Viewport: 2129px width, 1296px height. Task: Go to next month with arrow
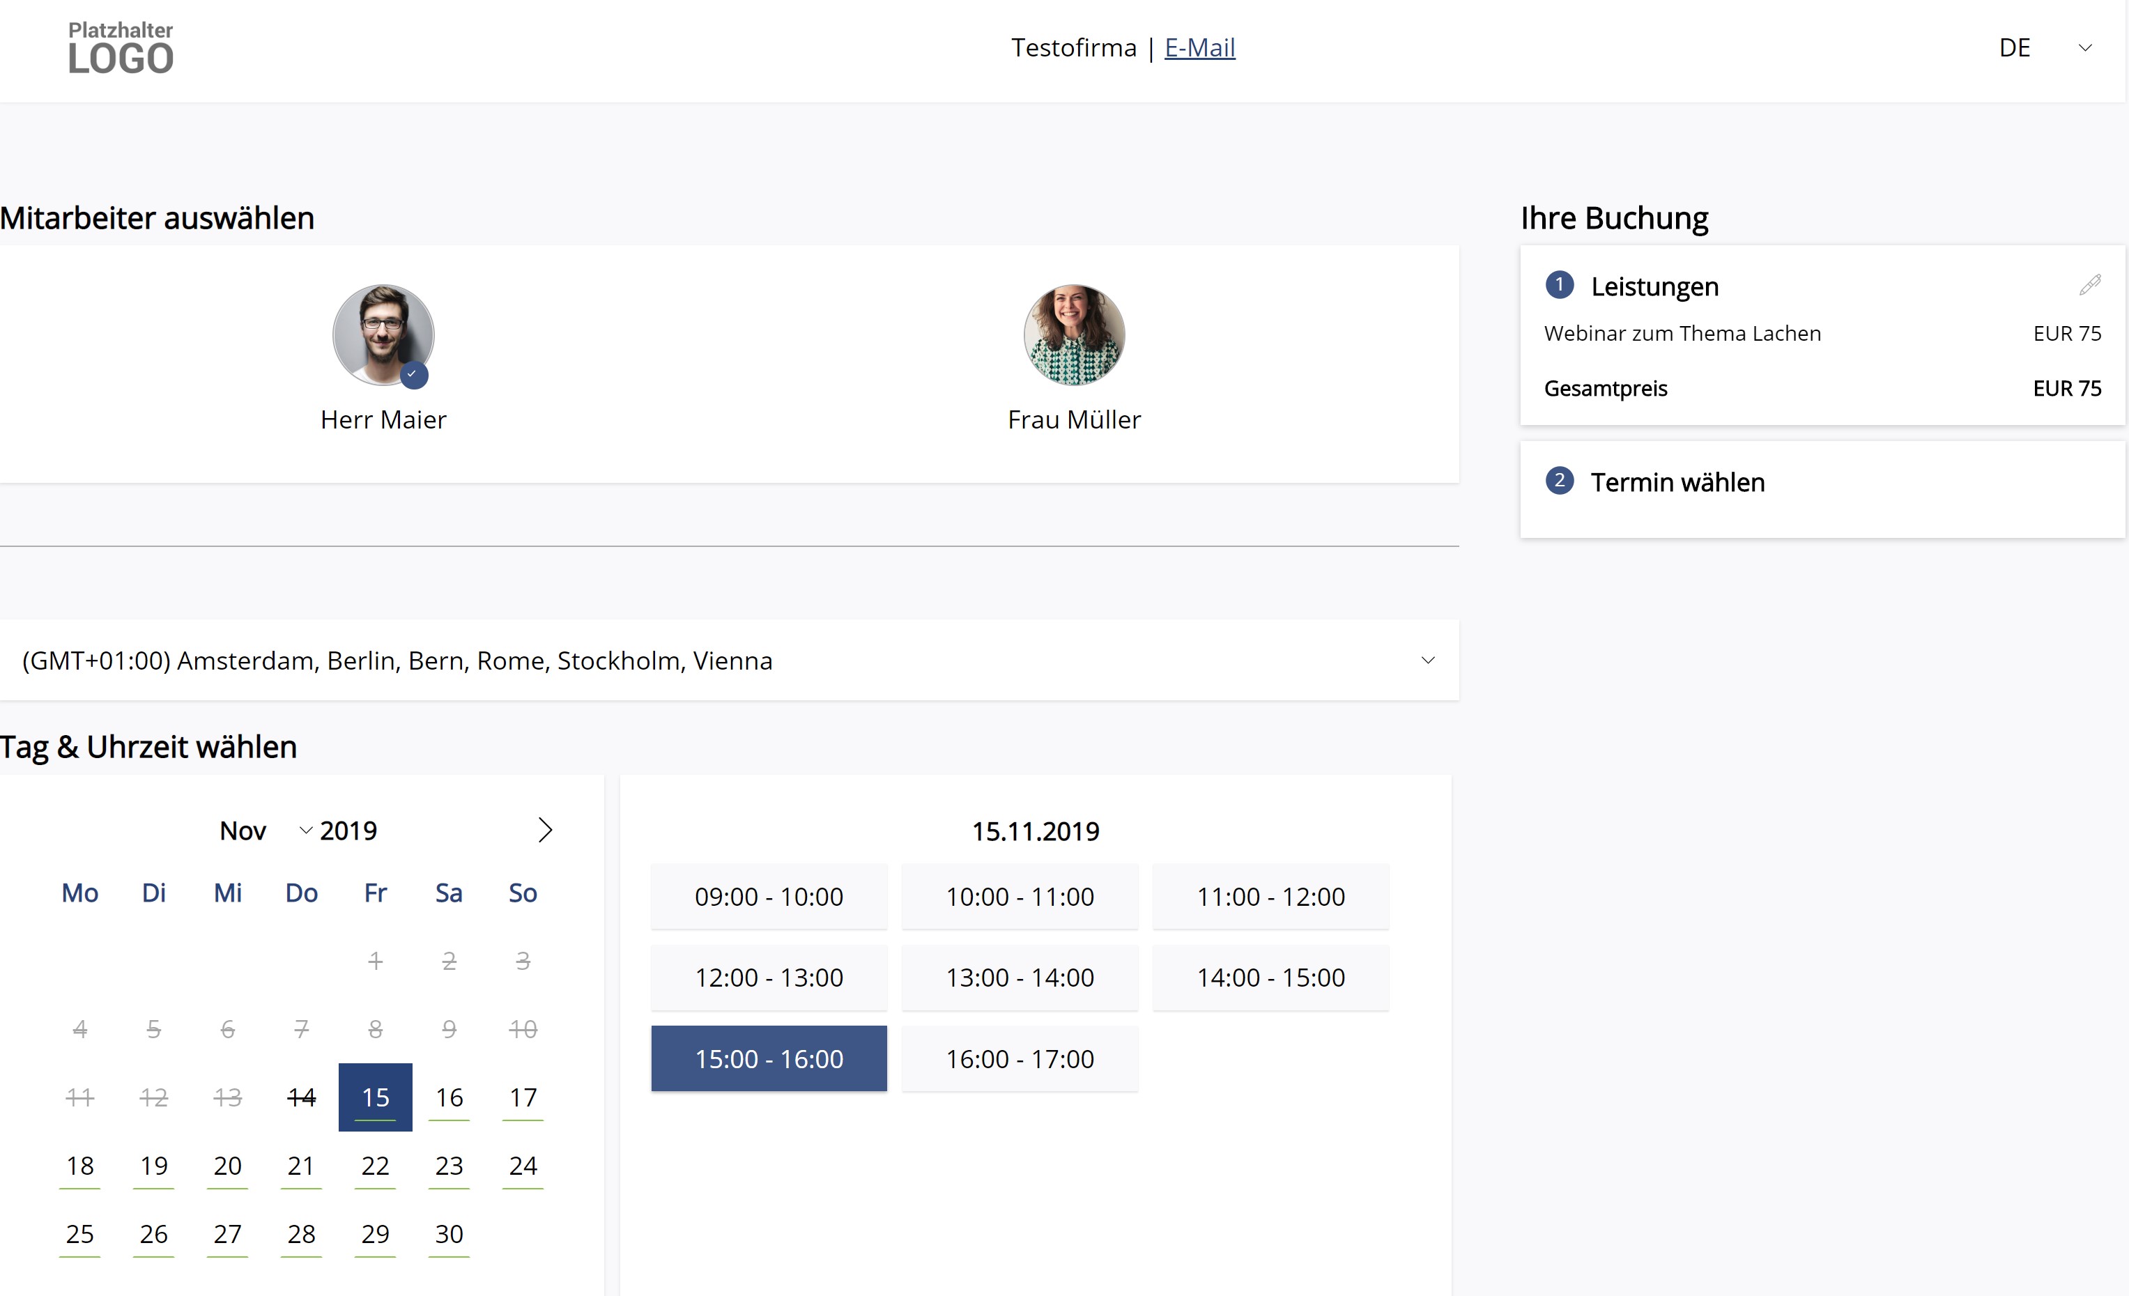pyautogui.click(x=544, y=831)
